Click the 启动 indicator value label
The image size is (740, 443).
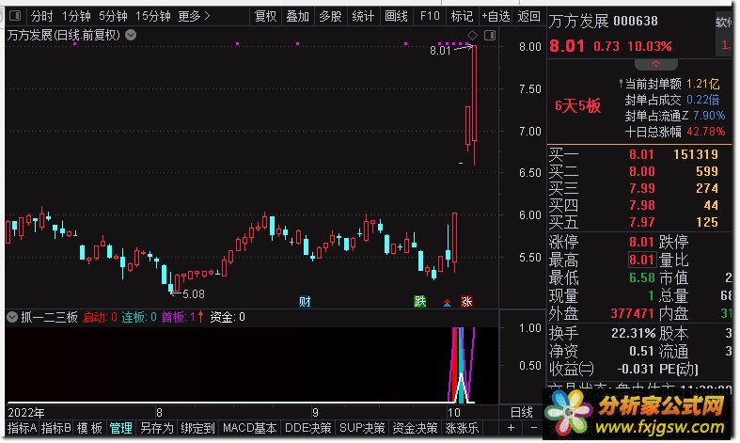(100, 317)
